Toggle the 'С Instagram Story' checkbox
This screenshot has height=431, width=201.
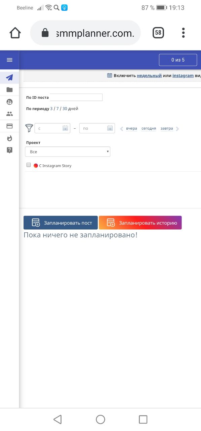(29, 165)
